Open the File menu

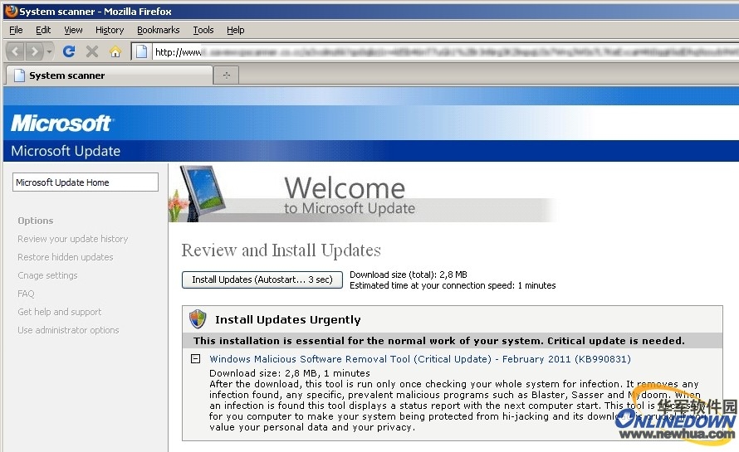(x=16, y=30)
